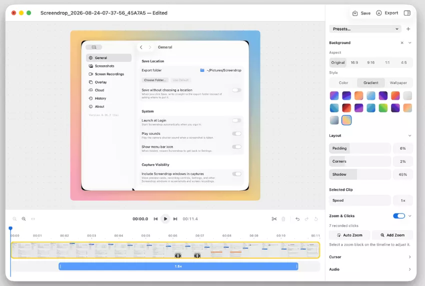Split clip with scissors icon
425x286 pixels.
274,219
